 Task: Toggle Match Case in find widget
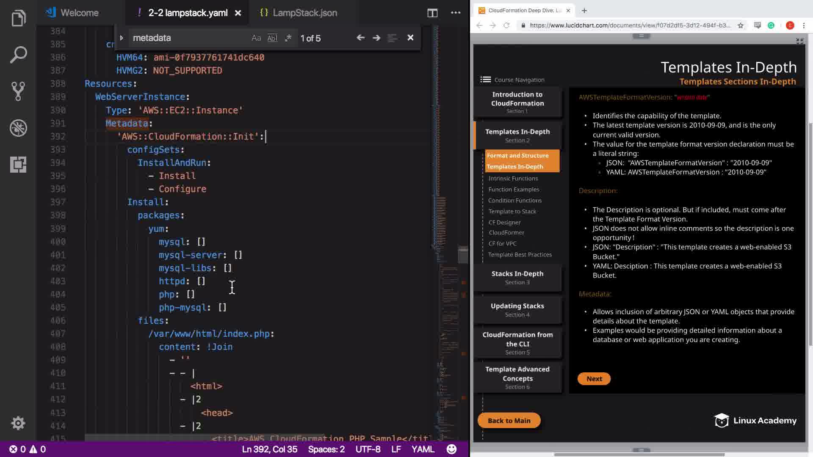pyautogui.click(x=256, y=38)
